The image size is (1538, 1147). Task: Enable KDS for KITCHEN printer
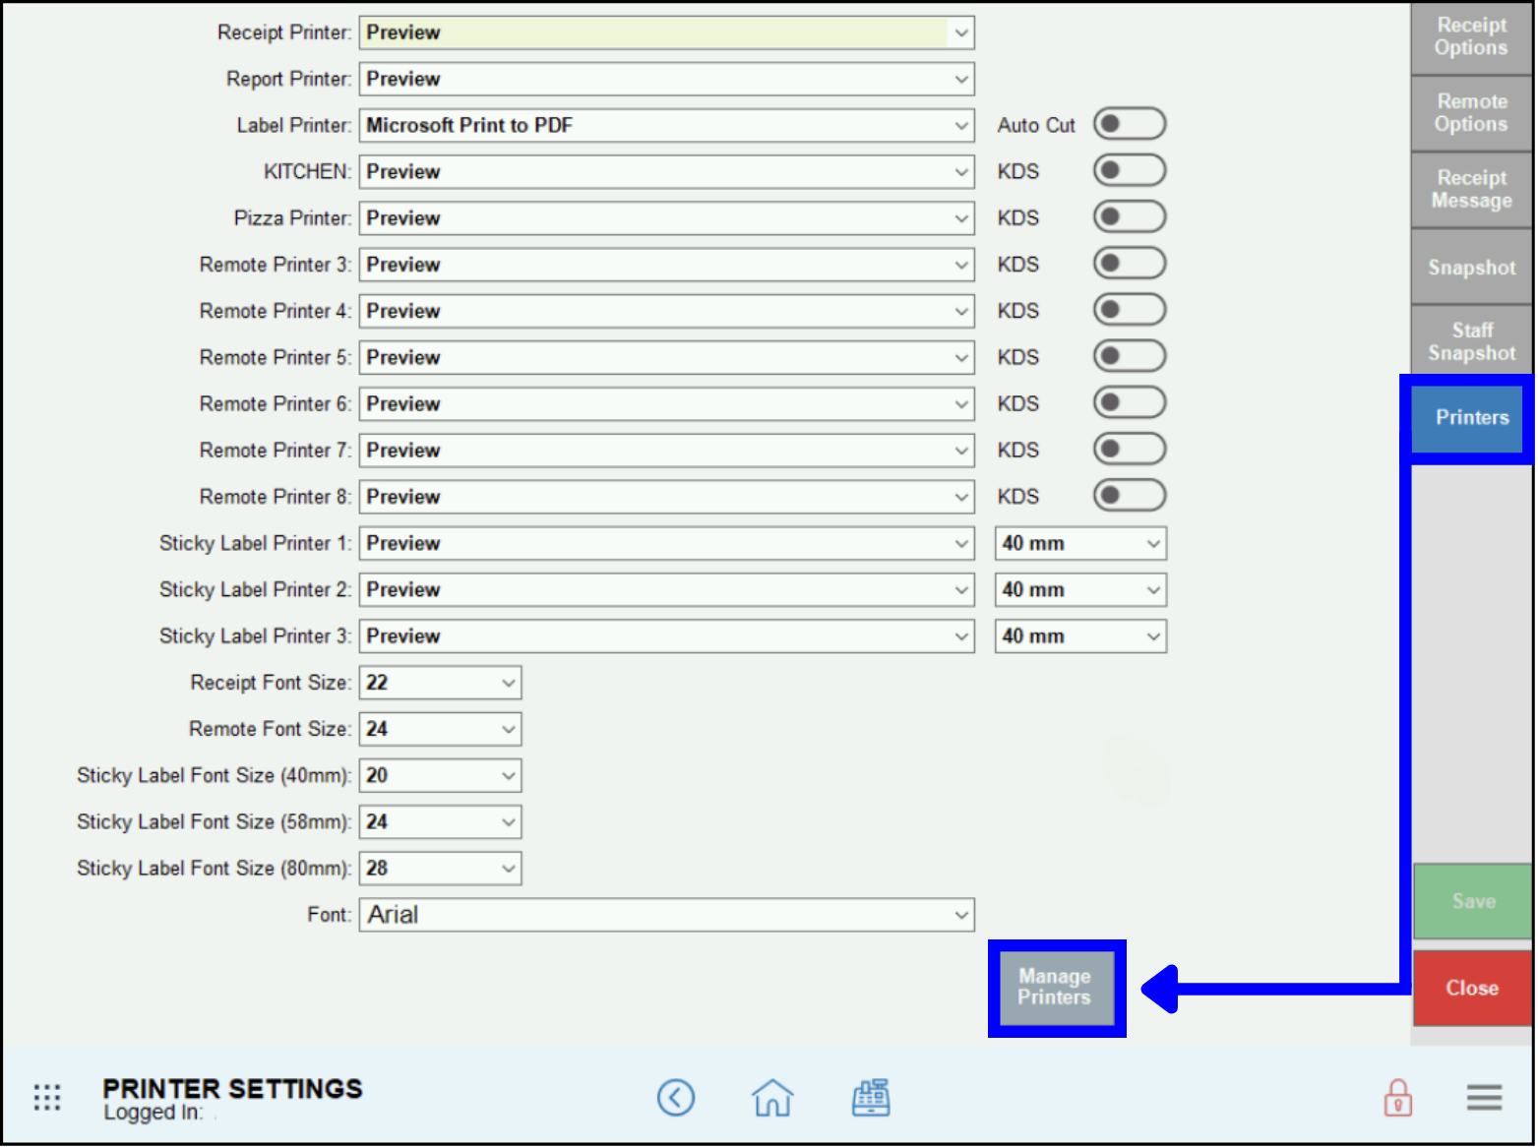click(x=1130, y=170)
